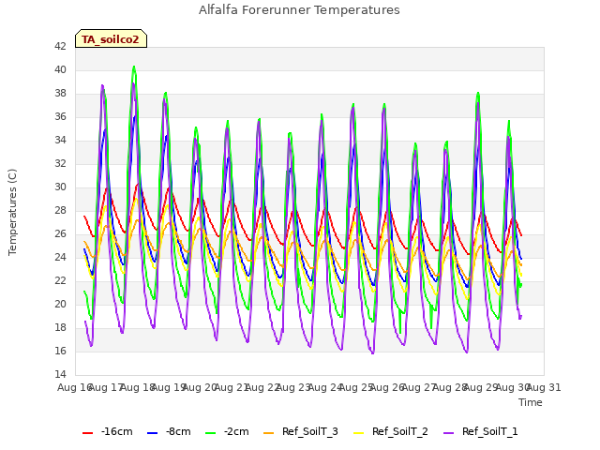Viewport: 600px width, 450px height.
Task: Click the 20 y-axis tick label
Action: pyautogui.click(x=60, y=304)
